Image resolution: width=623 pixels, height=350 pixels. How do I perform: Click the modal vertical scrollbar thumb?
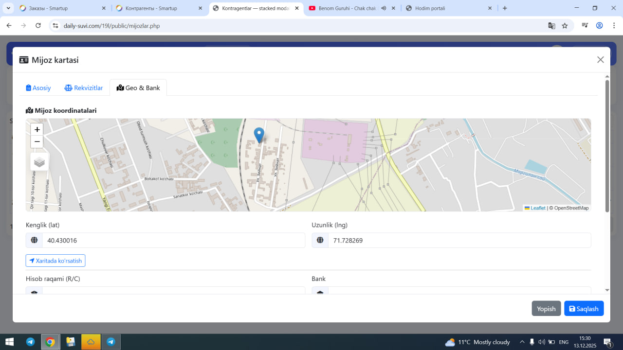click(x=607, y=146)
